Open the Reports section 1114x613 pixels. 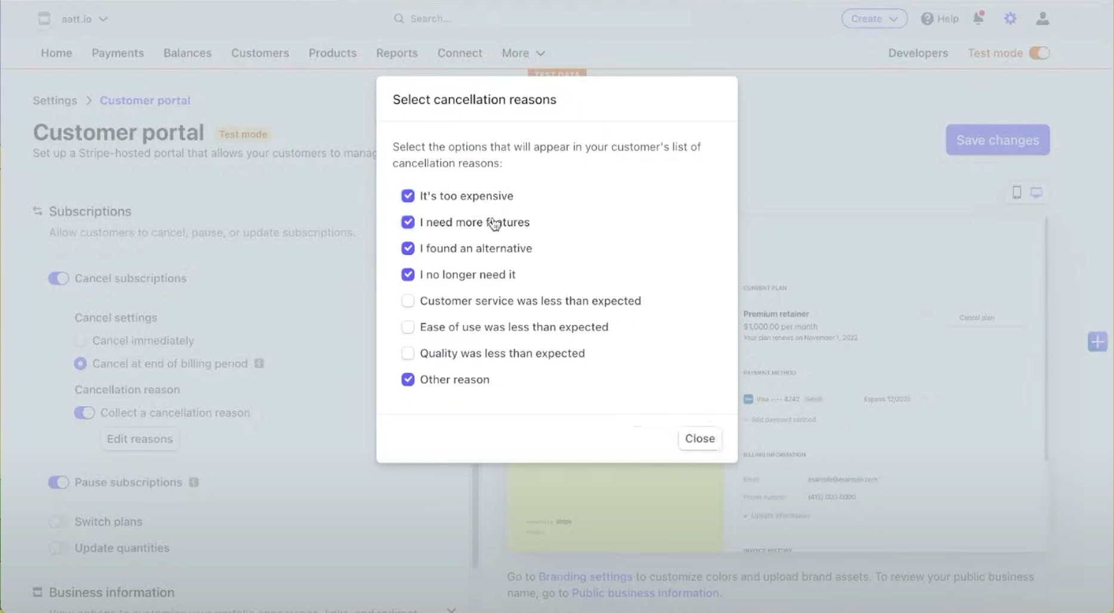396,53
